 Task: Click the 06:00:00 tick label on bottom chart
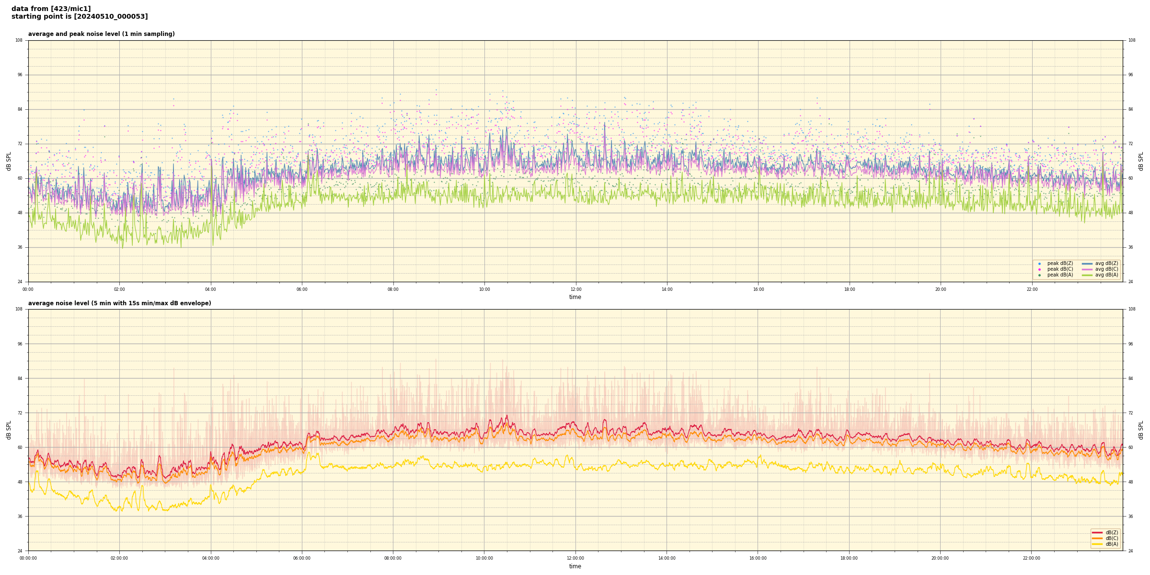pyautogui.click(x=302, y=558)
